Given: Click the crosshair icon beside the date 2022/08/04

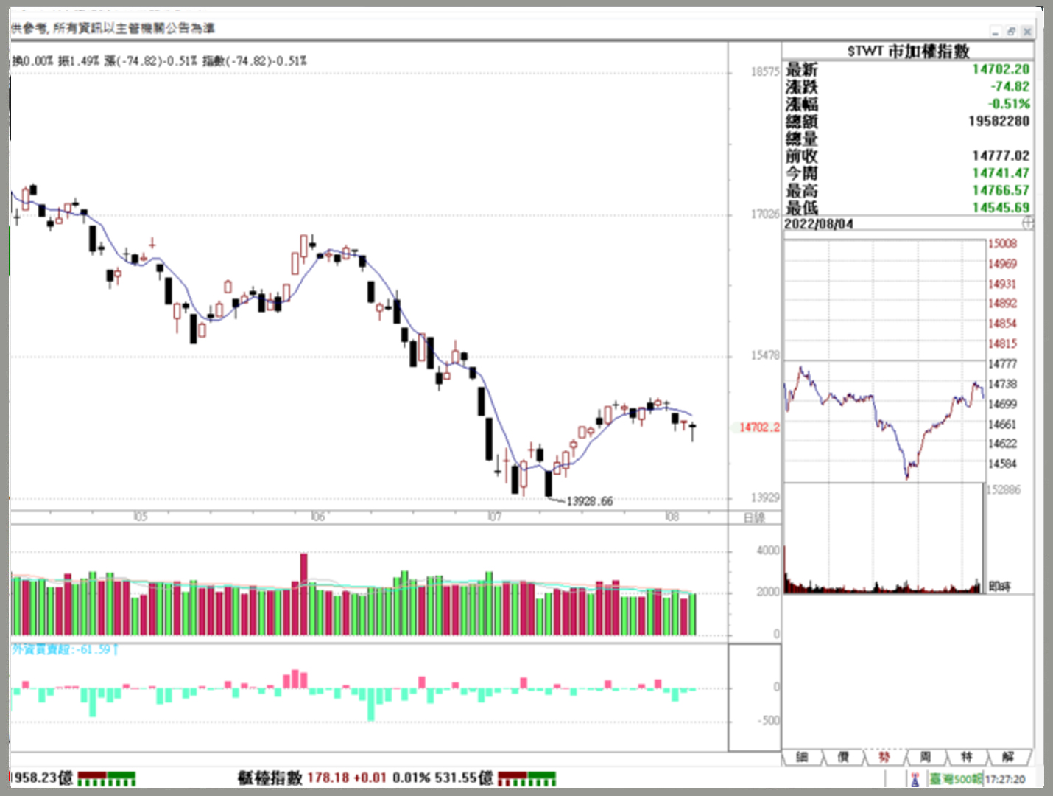Looking at the screenshot, I should click(1027, 223).
